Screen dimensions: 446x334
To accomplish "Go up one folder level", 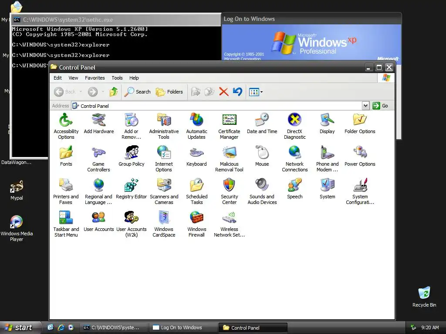I will (x=114, y=92).
